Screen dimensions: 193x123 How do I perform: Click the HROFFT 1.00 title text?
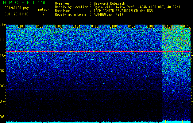tap(24, 2)
